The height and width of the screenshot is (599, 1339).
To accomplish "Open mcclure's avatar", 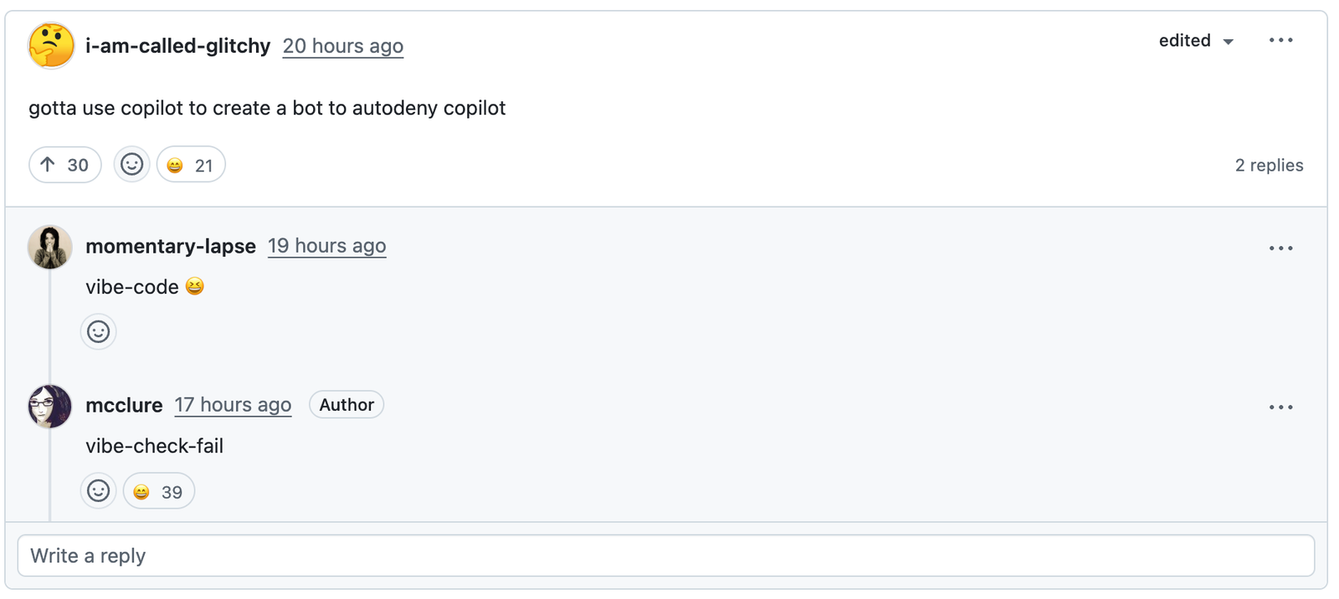I will click(50, 406).
